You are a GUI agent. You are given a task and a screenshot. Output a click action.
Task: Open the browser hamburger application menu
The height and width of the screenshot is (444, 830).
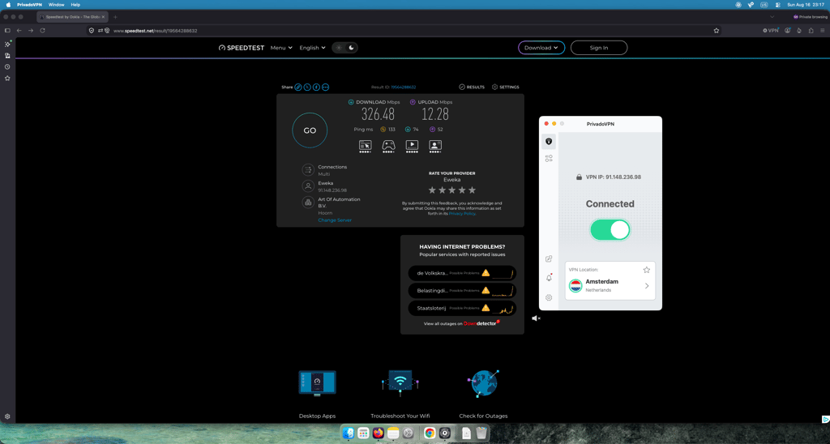[823, 31]
